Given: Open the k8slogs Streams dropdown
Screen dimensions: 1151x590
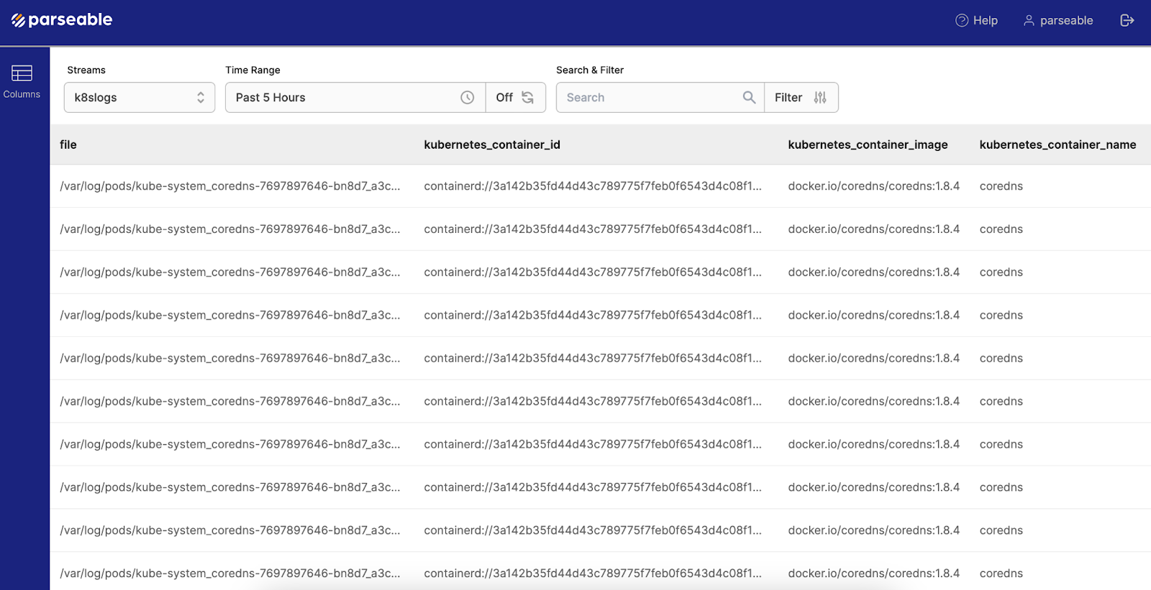Looking at the screenshot, I should coord(129,98).
